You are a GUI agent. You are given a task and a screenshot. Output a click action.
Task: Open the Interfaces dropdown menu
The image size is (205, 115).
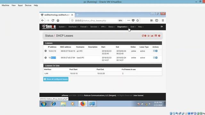click(x=73, y=27)
